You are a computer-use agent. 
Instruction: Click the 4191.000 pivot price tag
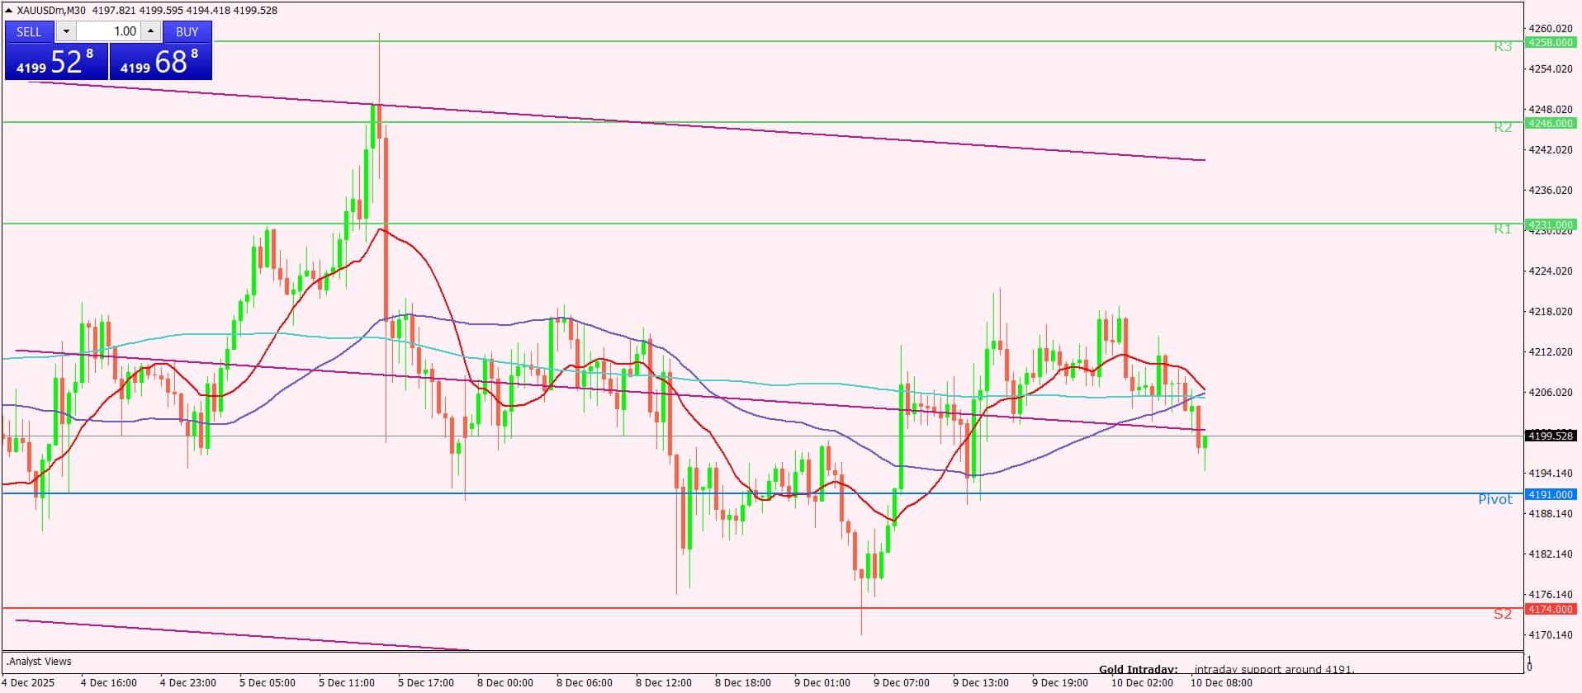(1550, 494)
